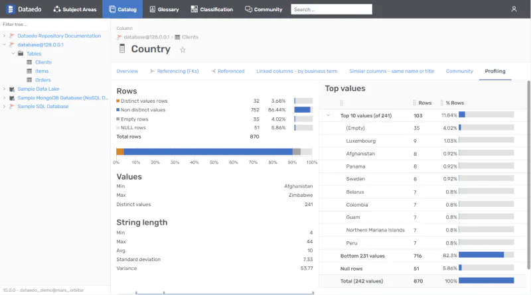This screenshot has width=531, height=295.
Task: Collapse the Top 10 values group
Action: pyautogui.click(x=328, y=115)
